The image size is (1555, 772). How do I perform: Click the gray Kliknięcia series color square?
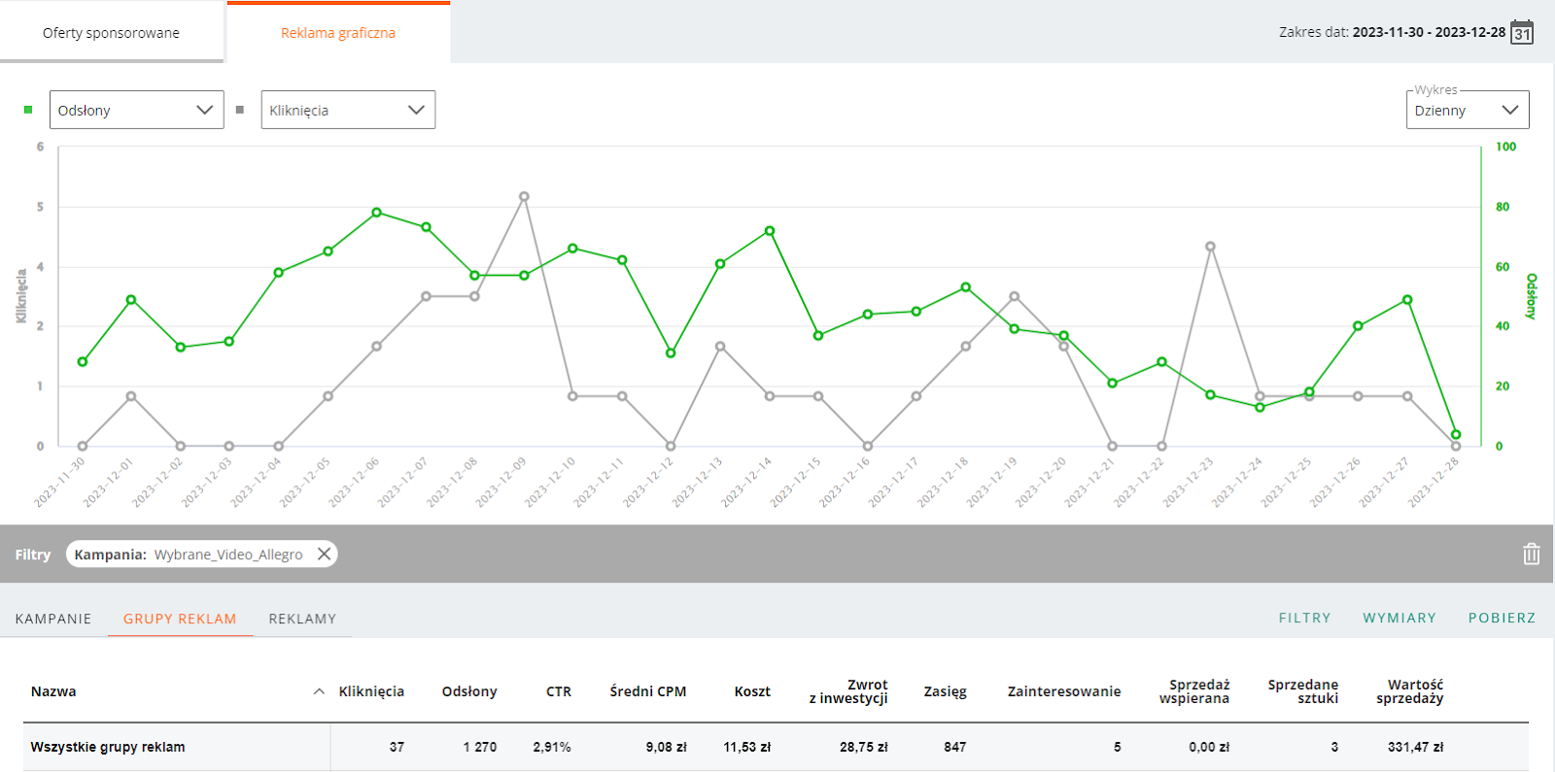(x=240, y=110)
